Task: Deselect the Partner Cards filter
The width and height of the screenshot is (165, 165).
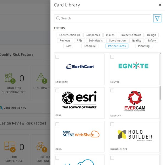Action: coord(117,46)
